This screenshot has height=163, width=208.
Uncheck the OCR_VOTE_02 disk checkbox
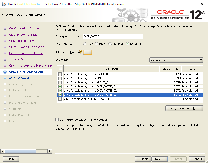click(60, 91)
